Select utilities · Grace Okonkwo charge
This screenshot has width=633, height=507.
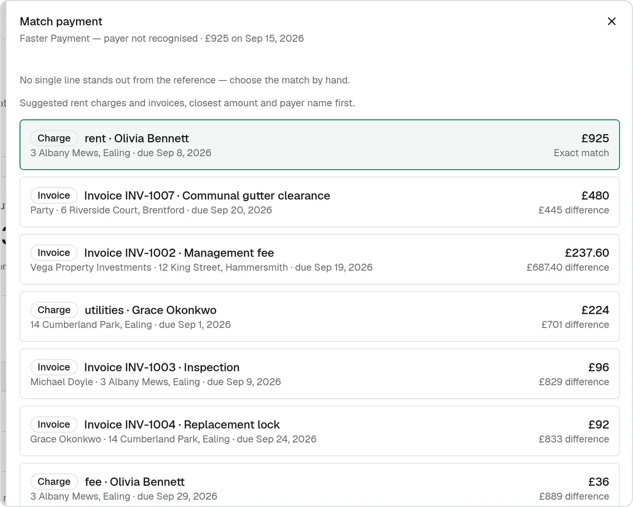click(320, 316)
